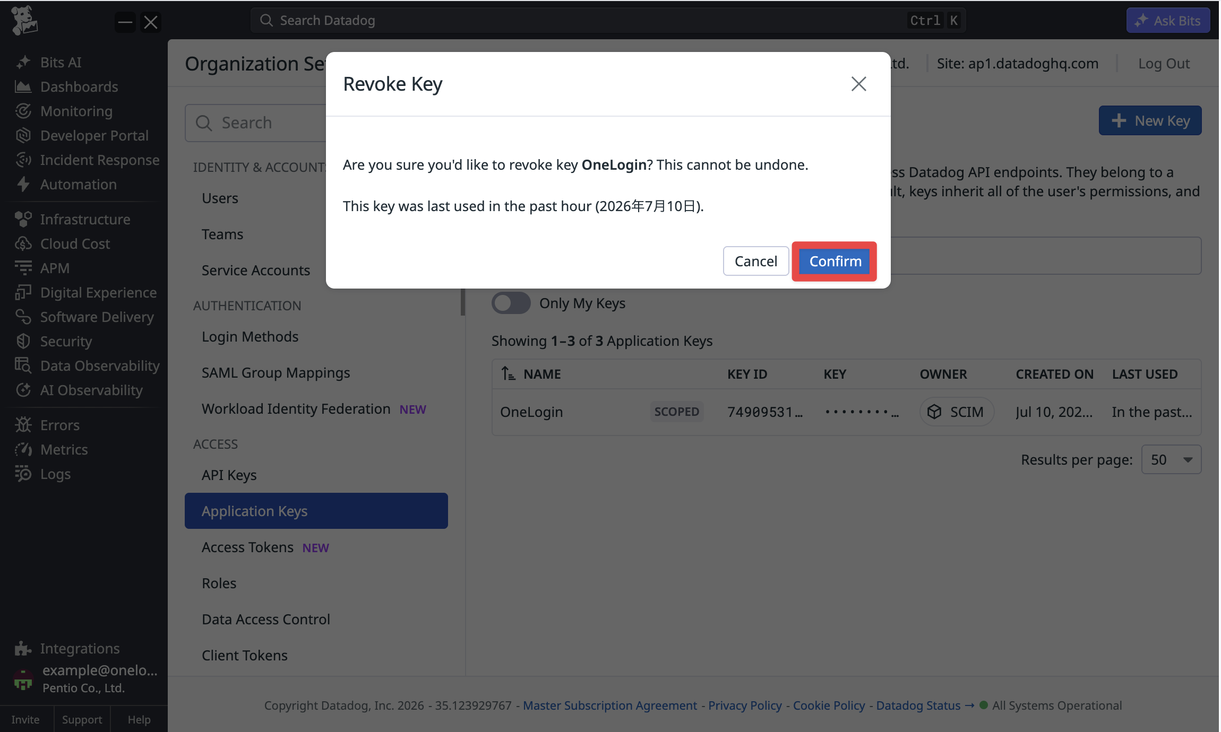
Task: Open Teams settings page
Action: [x=222, y=234]
